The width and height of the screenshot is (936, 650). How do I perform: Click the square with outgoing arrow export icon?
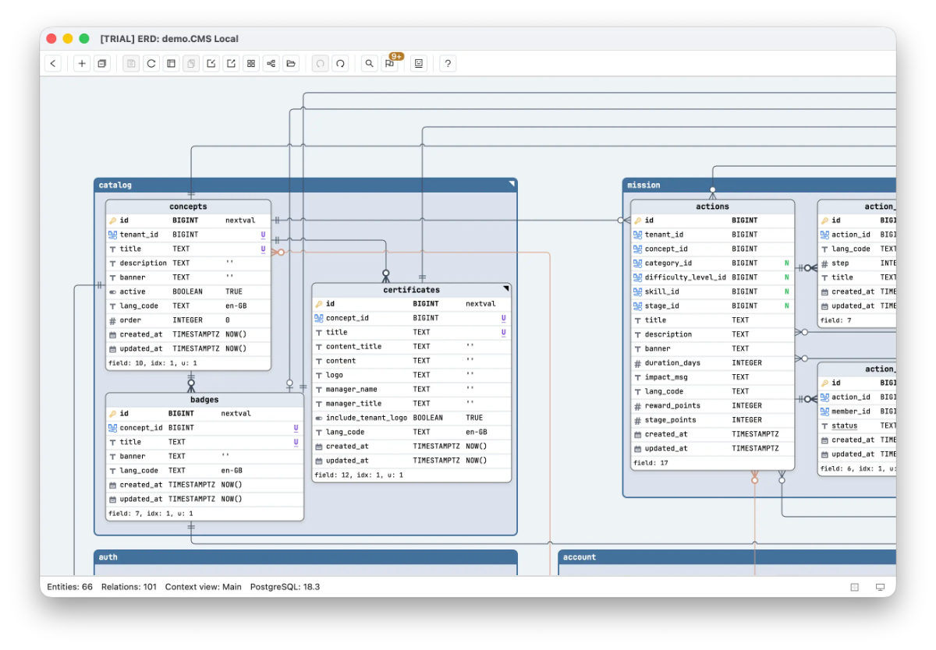[x=231, y=64]
